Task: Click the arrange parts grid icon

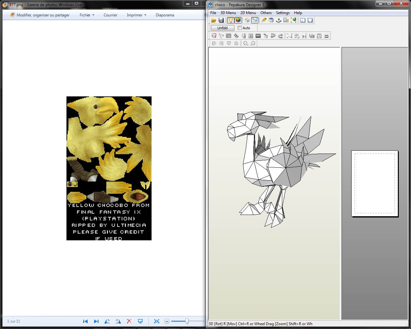Action: point(297,36)
